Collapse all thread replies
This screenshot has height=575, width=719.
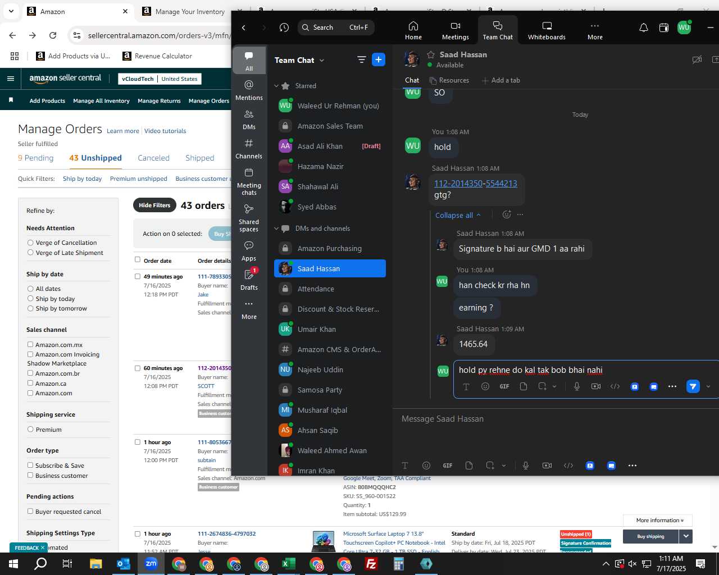point(458,215)
